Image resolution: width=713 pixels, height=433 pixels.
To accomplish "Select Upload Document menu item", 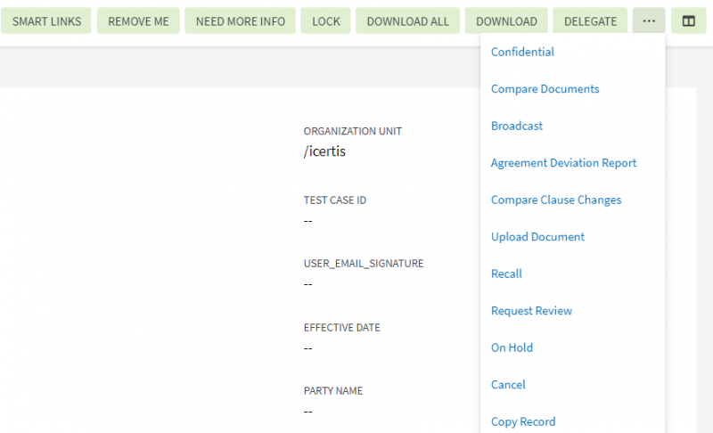I will pyautogui.click(x=537, y=237).
